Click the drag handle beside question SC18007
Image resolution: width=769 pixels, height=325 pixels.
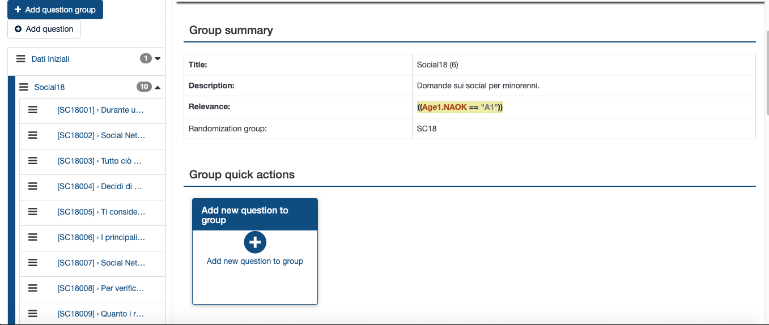tap(33, 263)
